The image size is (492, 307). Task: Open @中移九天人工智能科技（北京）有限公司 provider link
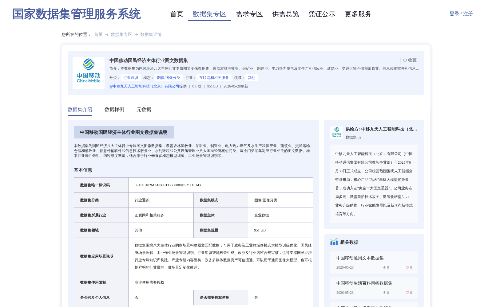pos(144,86)
